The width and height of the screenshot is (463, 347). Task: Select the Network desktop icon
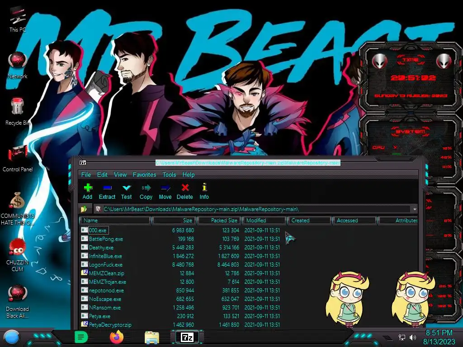18,66
